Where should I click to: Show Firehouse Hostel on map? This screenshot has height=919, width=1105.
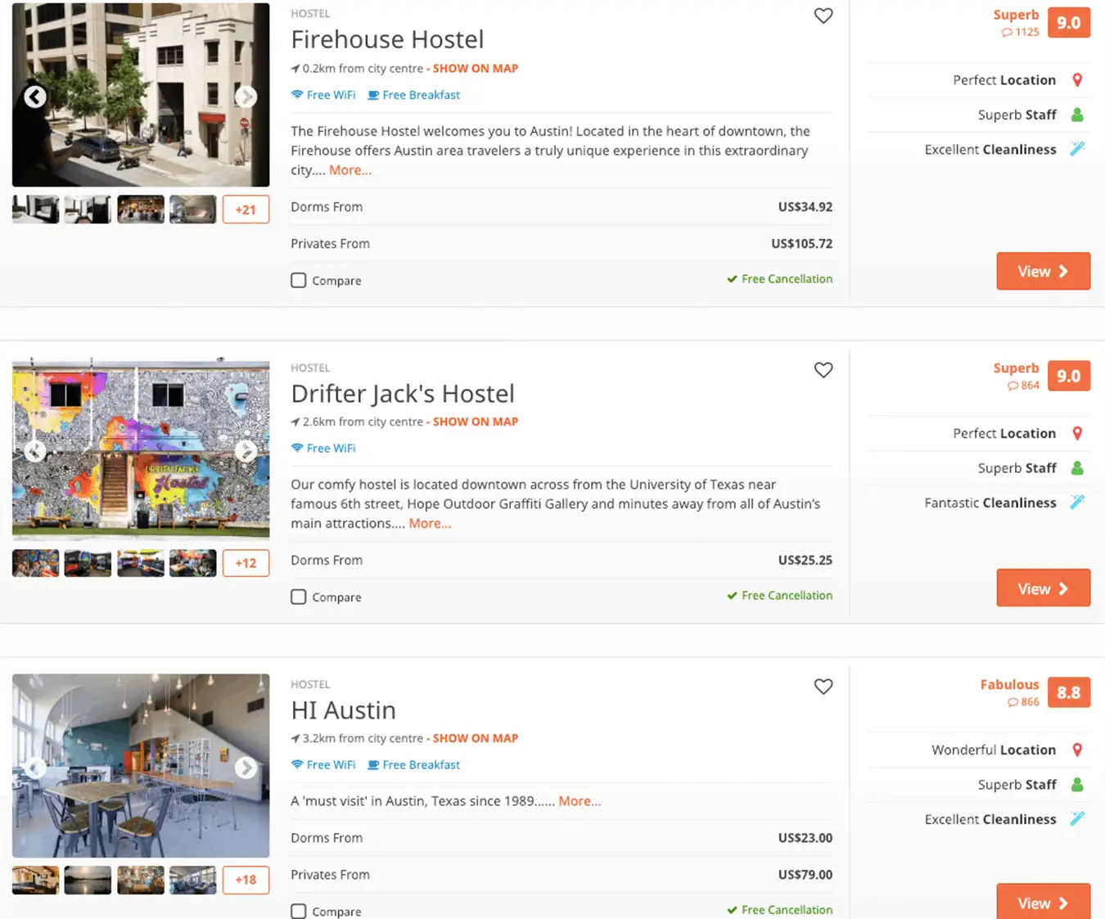[x=475, y=69]
